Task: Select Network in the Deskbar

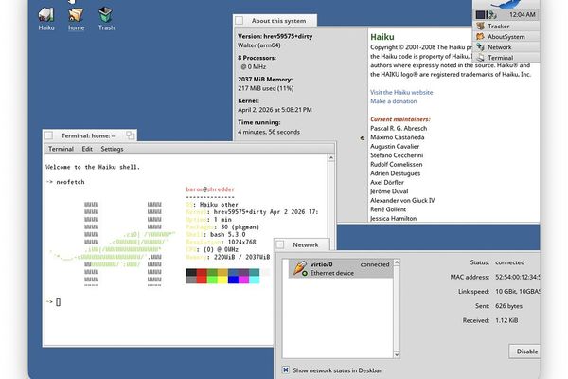Action: 506,47
